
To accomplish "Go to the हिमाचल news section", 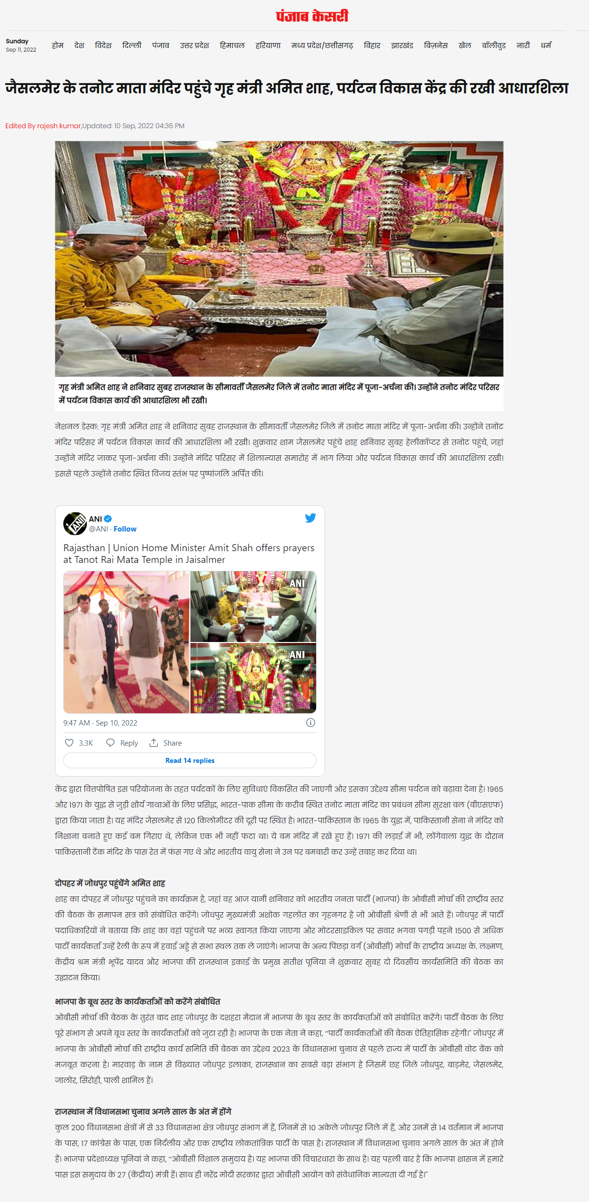I will [232, 45].
